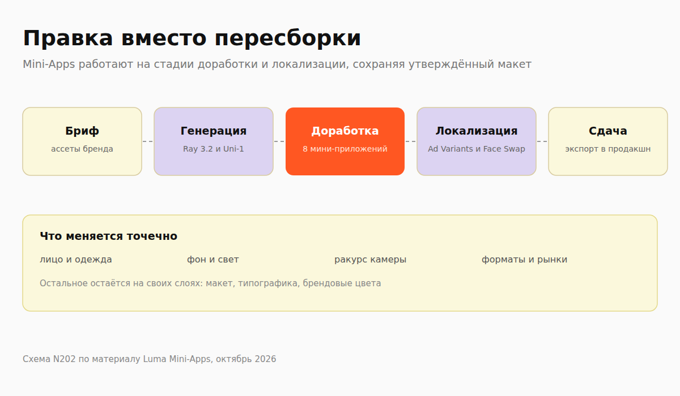Click the text 'ассеты бренда'

click(82, 149)
